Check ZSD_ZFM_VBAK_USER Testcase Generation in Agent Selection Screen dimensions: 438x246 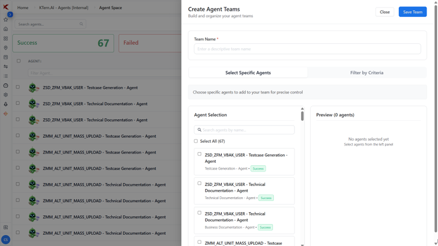[x=199, y=154]
